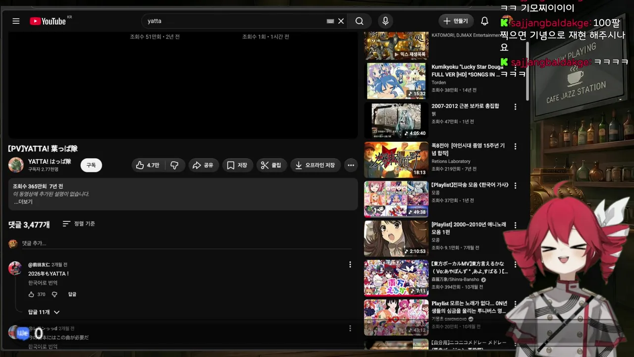The width and height of the screenshot is (634, 357).
Task: Open the on-screen keyboard icon in search box
Action: [330, 21]
